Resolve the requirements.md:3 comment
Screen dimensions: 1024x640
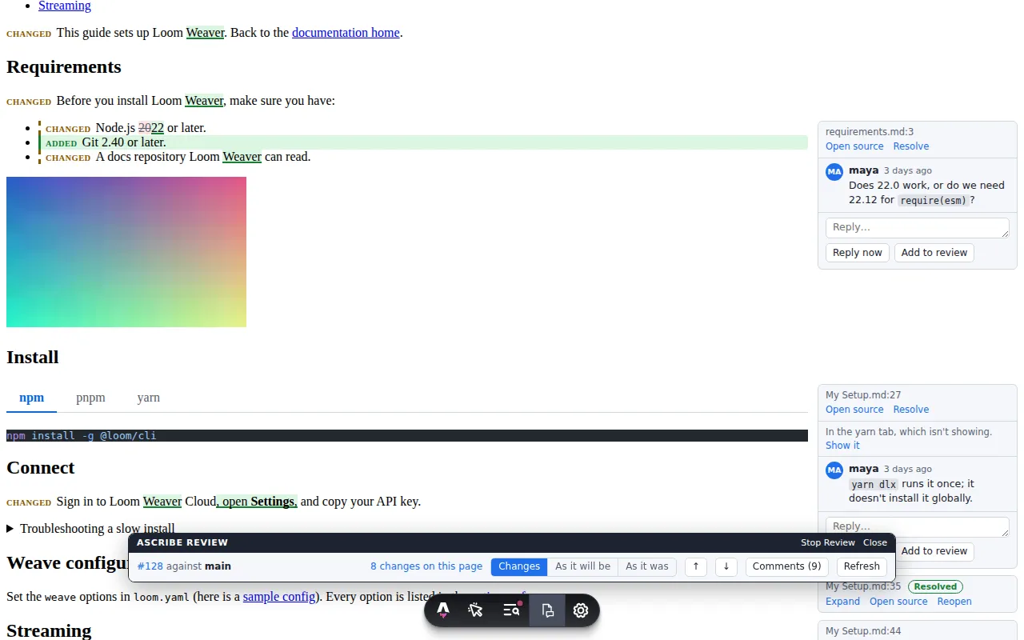pyautogui.click(x=911, y=146)
